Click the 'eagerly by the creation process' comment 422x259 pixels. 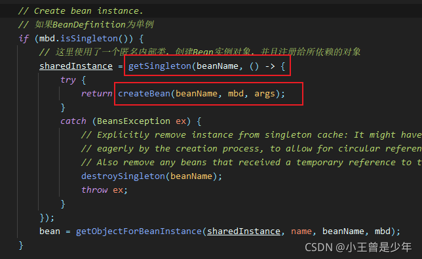click(x=251, y=149)
